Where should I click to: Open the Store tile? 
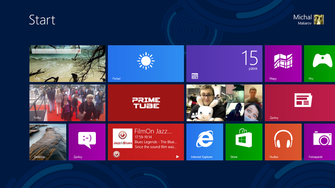click(x=244, y=142)
